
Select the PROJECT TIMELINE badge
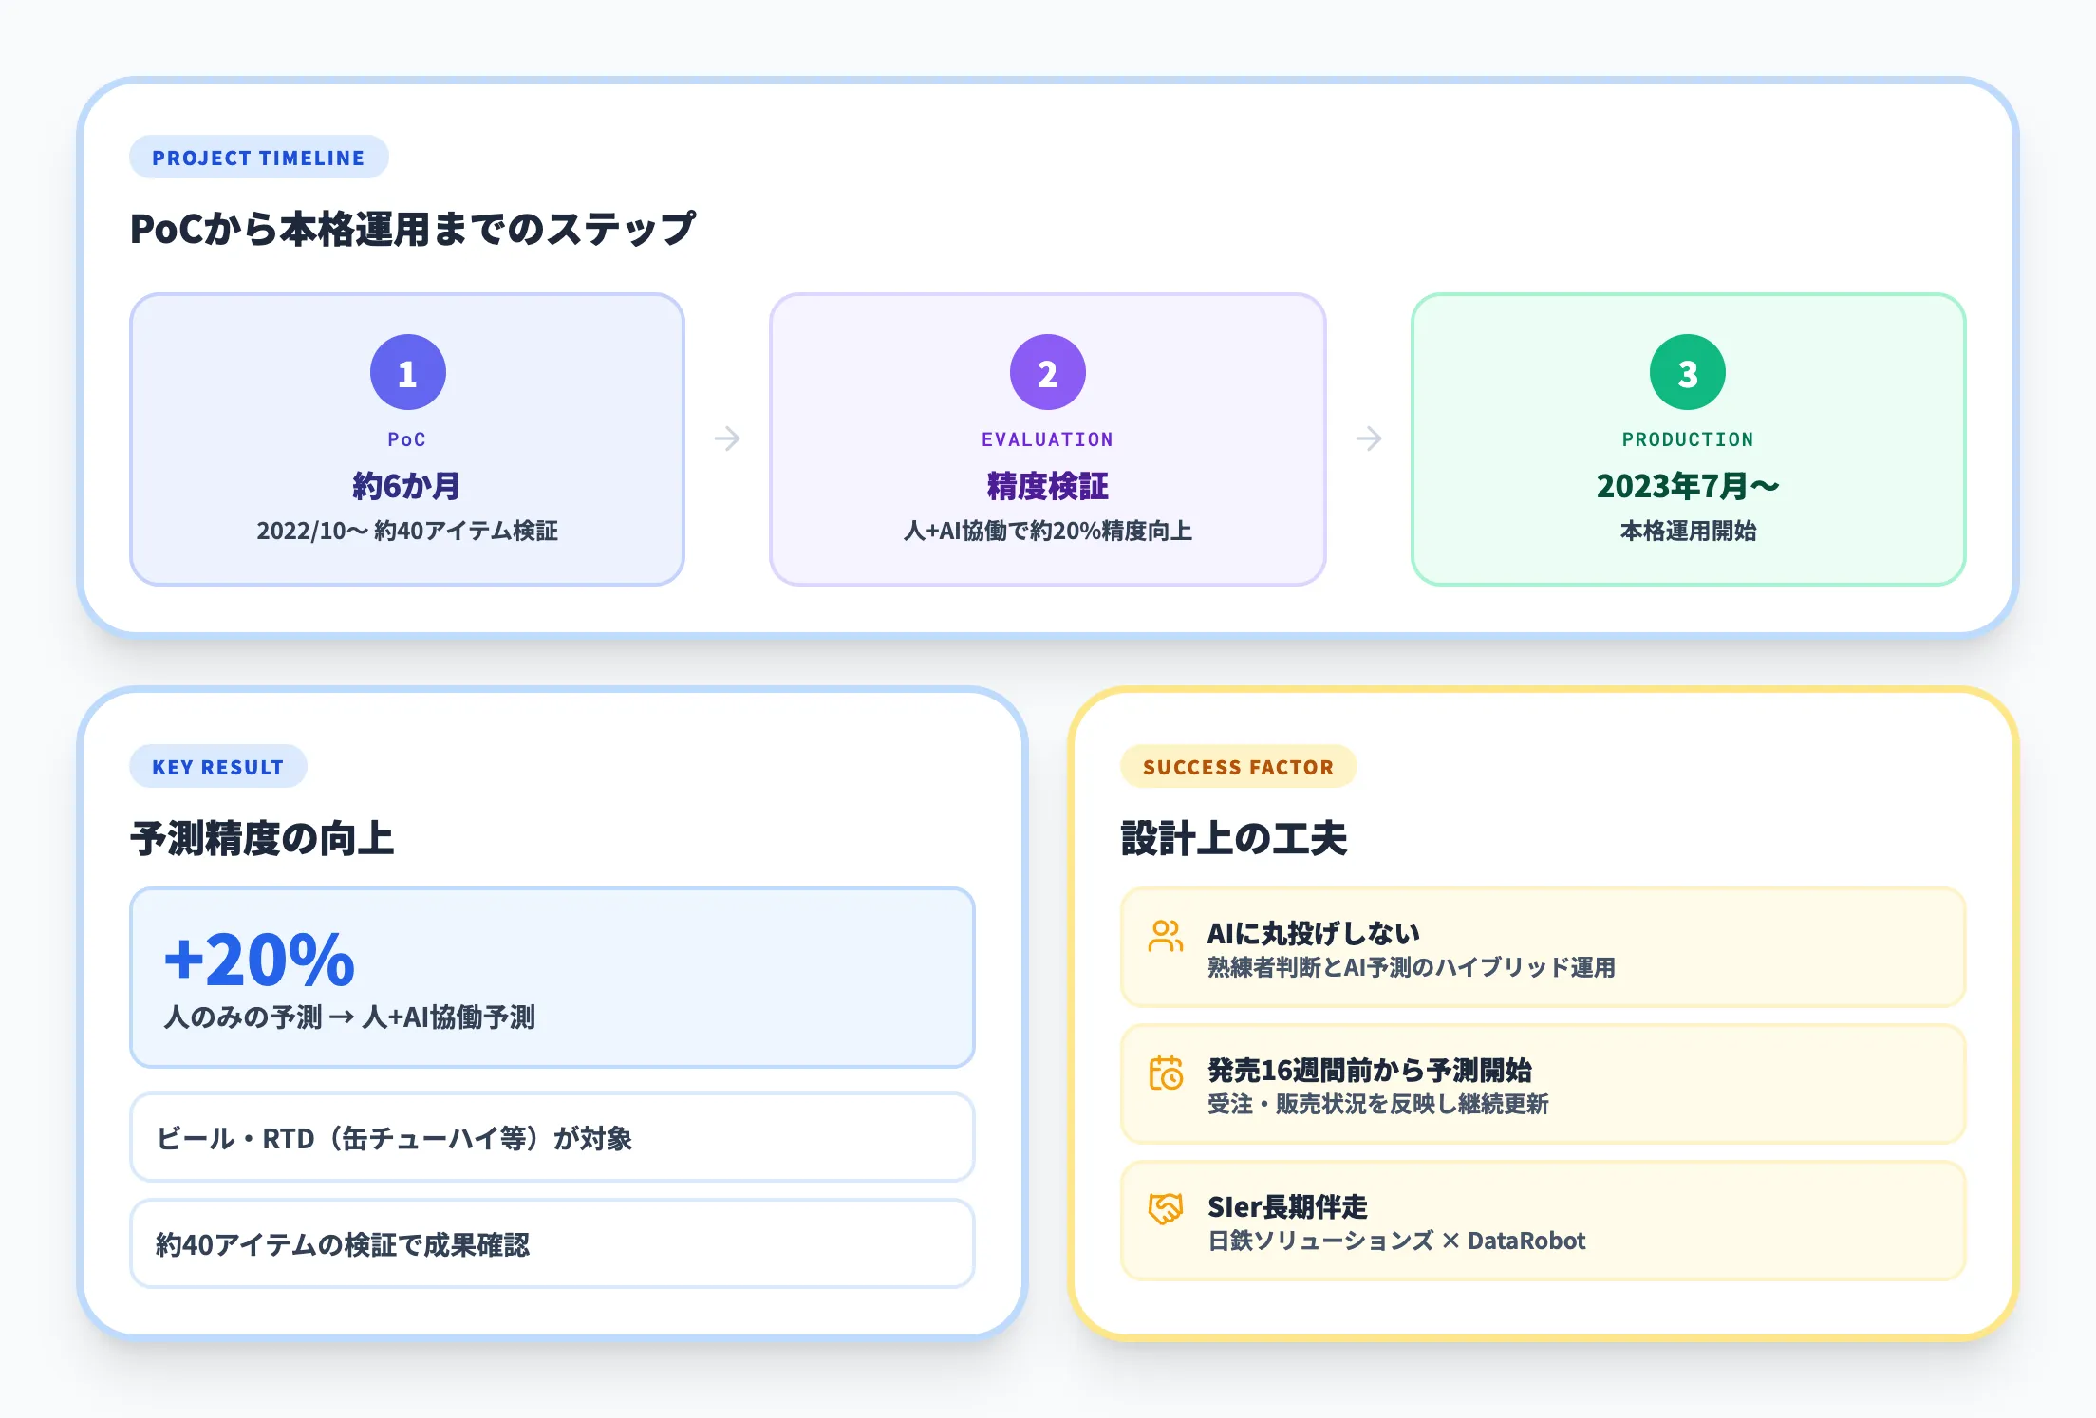(258, 158)
